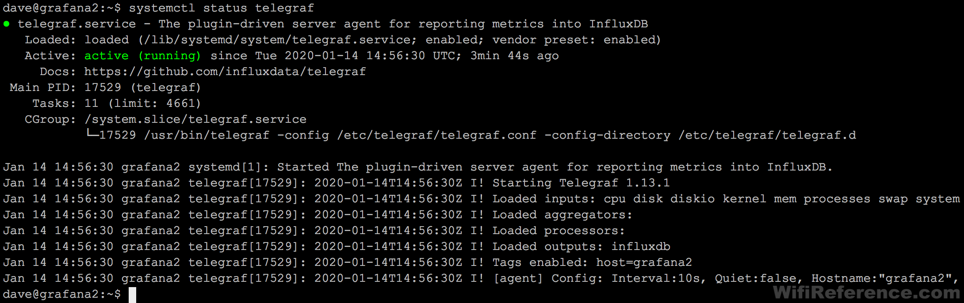
Task: Click the WifiReference.com watermark
Action: [867, 292]
